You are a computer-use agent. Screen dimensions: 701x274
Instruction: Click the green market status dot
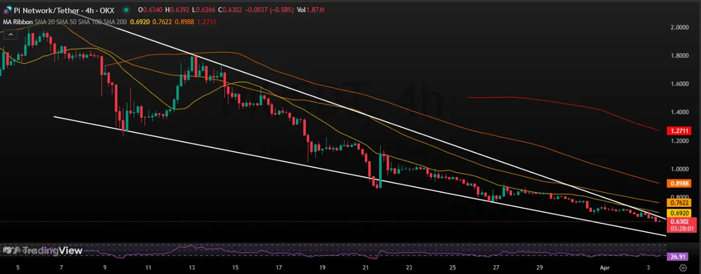(x=127, y=10)
